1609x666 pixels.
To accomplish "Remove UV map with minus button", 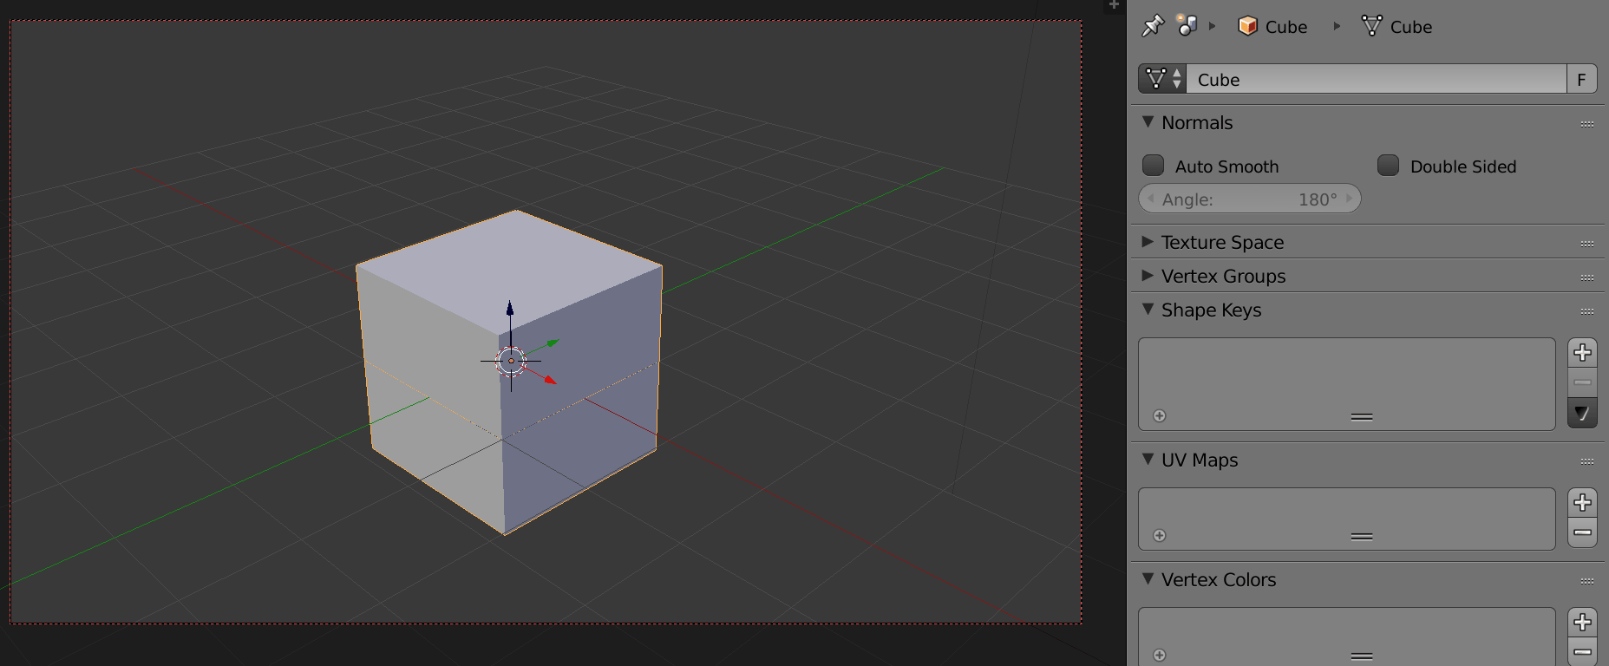I will coord(1582,532).
